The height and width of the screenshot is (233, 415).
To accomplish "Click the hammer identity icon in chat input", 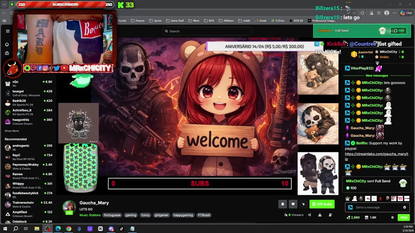I will pyautogui.click(x=350, y=207).
